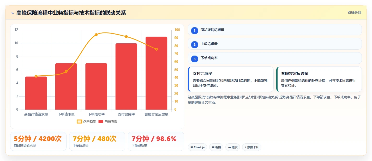This screenshot has height=161, width=372.
Task: Click 下单成功率 caption under 7分钟 / 98.6%
Action: (139, 146)
